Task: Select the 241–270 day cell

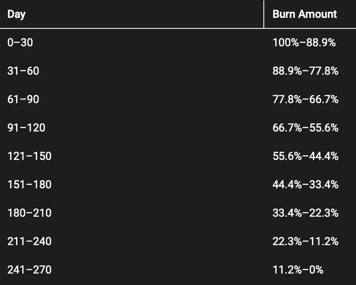Action: [x=29, y=270]
